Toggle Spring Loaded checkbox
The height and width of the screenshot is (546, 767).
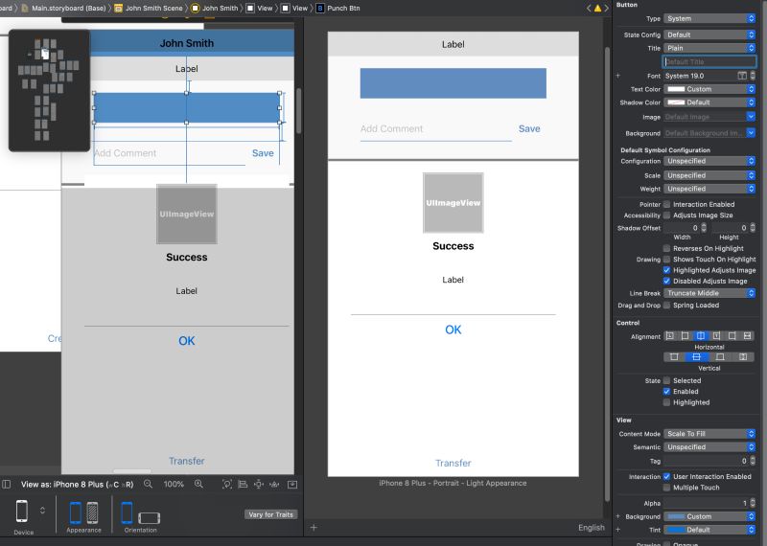[666, 305]
